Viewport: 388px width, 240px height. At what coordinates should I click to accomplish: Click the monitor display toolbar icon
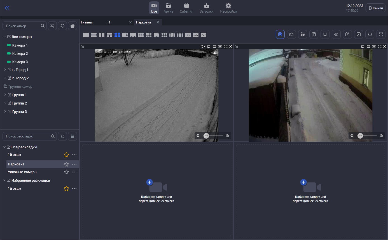coord(325,34)
